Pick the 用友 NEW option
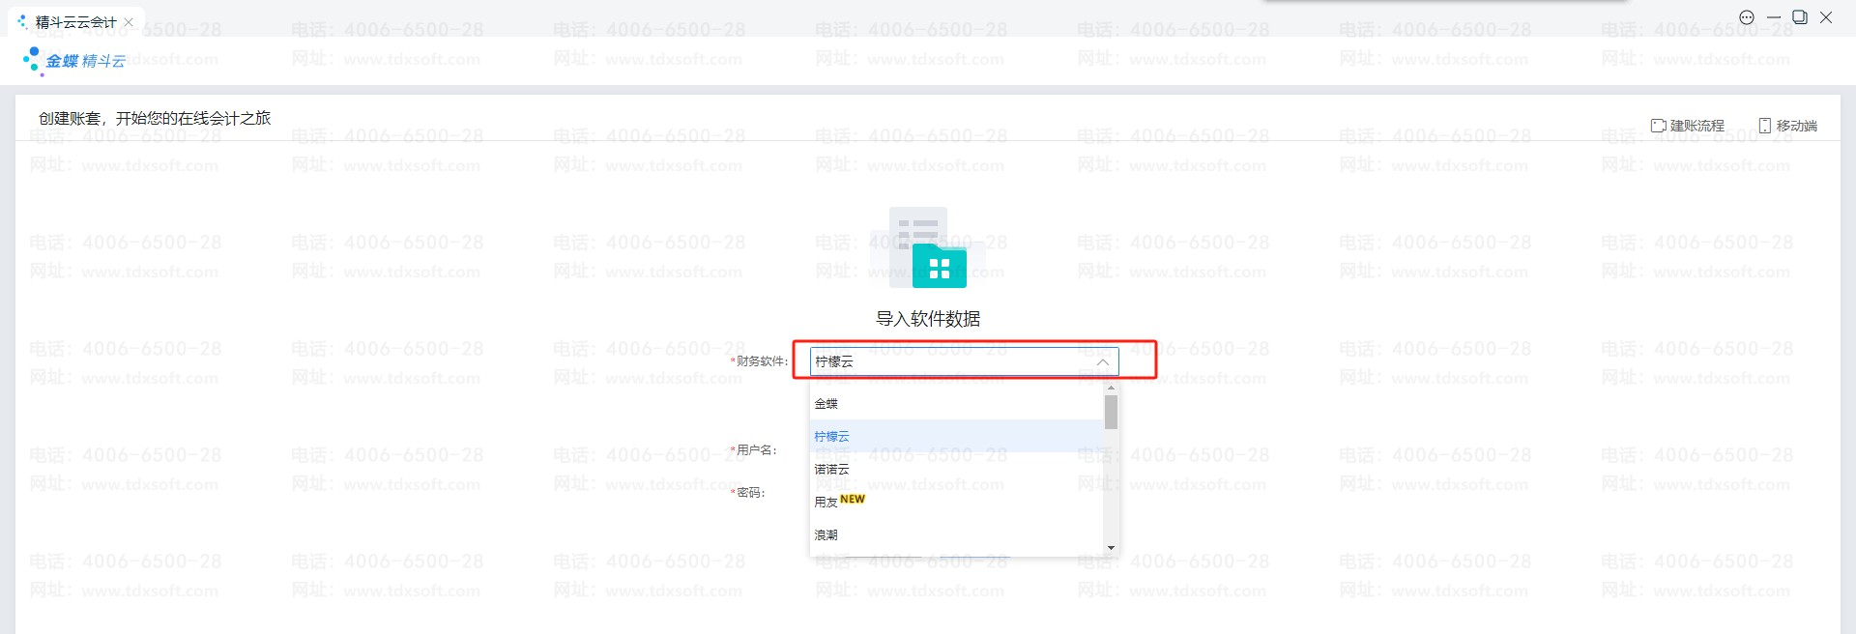The height and width of the screenshot is (634, 1856). pos(839,502)
